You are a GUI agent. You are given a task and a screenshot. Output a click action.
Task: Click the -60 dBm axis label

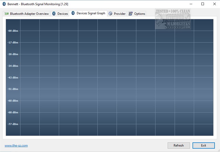click(x=13, y=101)
